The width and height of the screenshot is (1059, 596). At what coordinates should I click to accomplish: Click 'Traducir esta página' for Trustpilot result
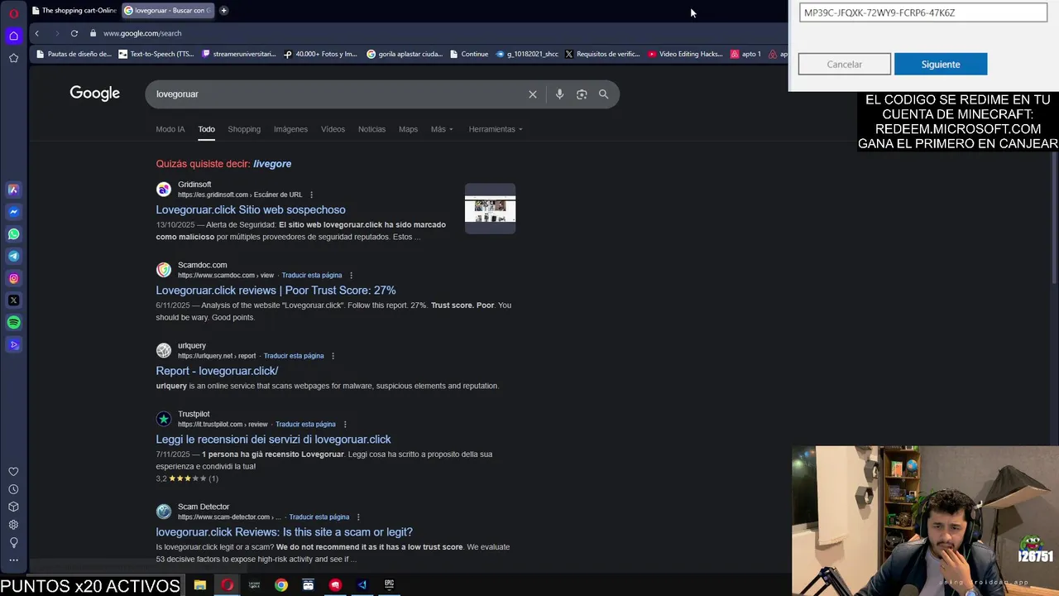coord(305,424)
